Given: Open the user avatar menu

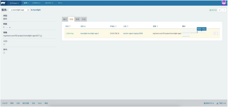Looking at the screenshot, I should 224,3.
